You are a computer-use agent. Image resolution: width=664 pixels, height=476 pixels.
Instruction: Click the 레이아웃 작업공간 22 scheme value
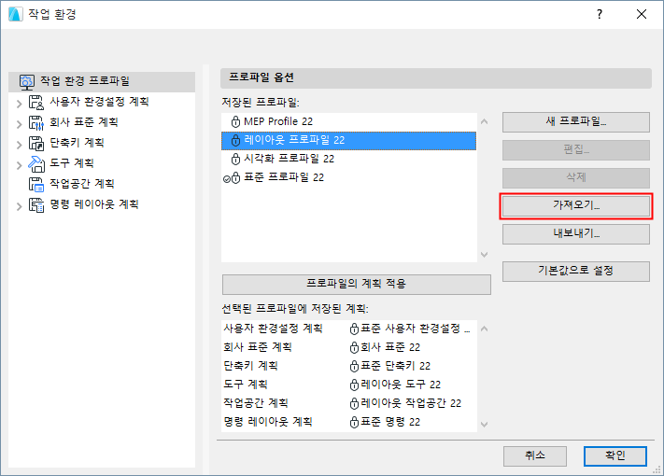click(x=411, y=403)
